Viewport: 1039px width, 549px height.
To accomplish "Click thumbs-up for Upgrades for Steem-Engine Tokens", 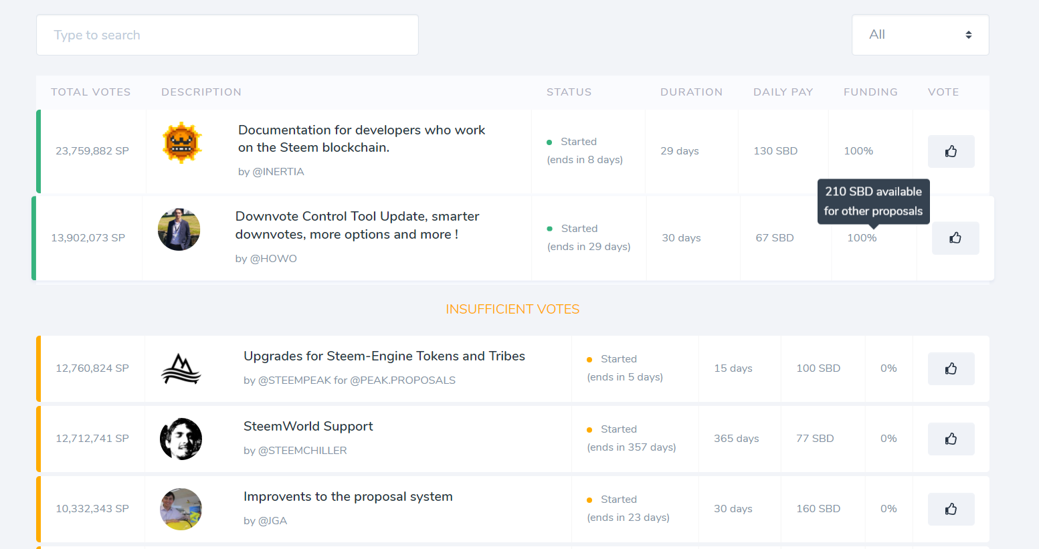I will [951, 368].
